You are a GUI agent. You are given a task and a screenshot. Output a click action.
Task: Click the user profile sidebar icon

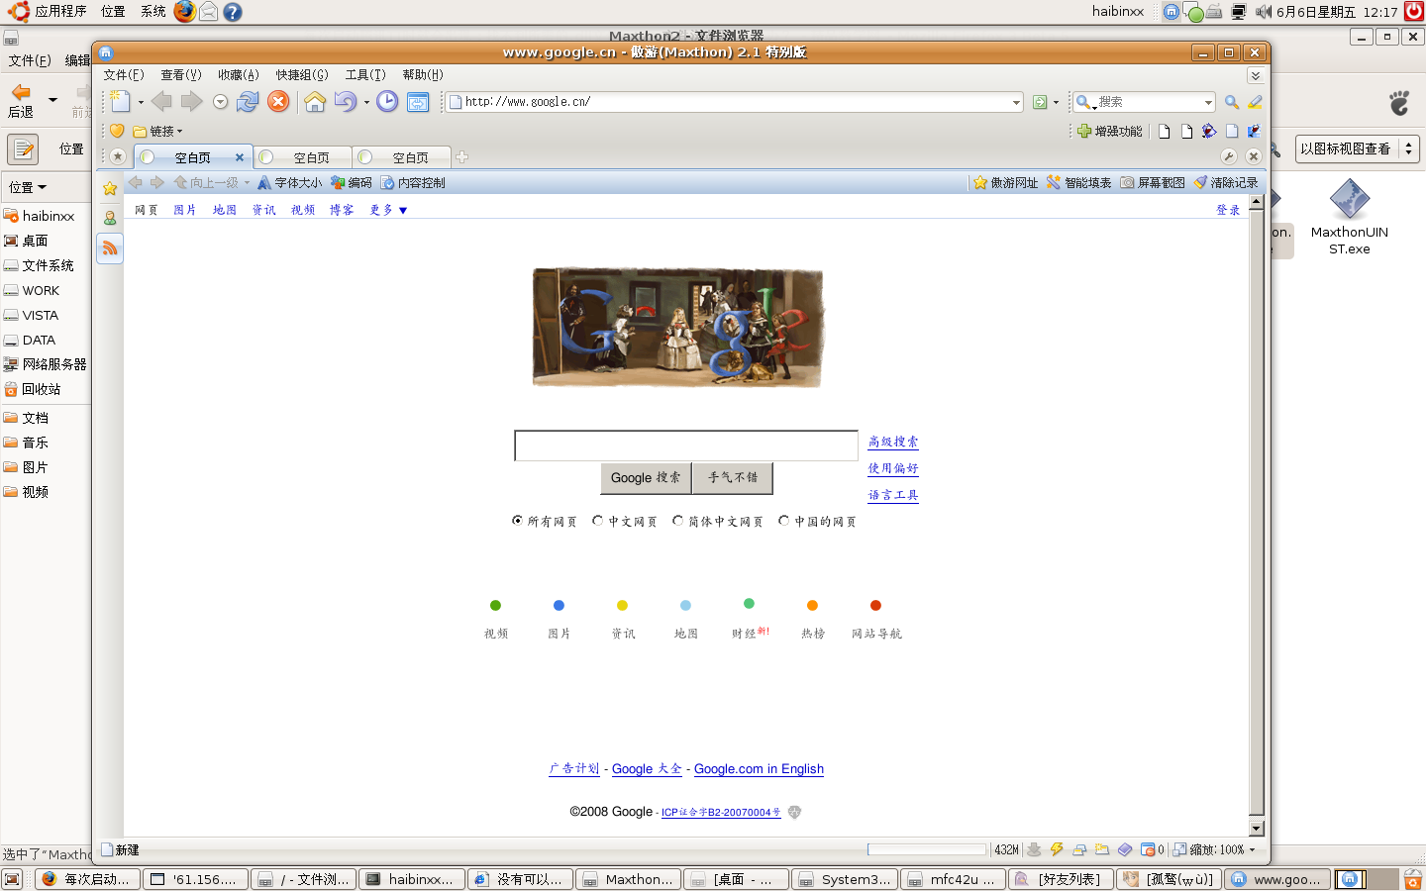coord(110,218)
